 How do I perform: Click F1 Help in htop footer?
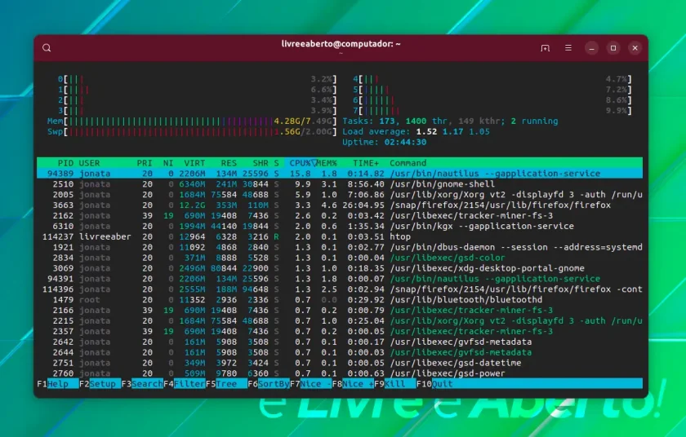[x=57, y=384]
